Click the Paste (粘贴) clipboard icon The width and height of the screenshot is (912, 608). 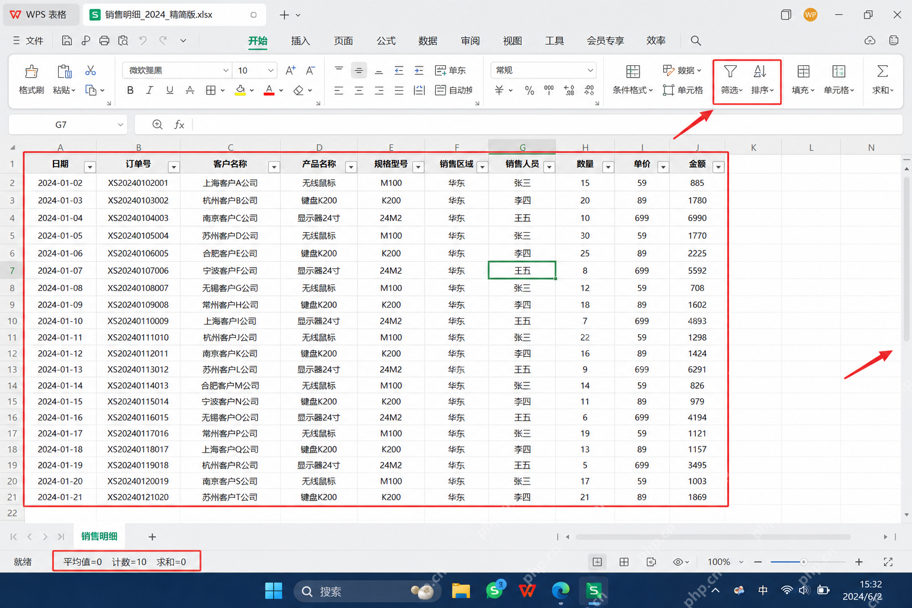(x=64, y=72)
